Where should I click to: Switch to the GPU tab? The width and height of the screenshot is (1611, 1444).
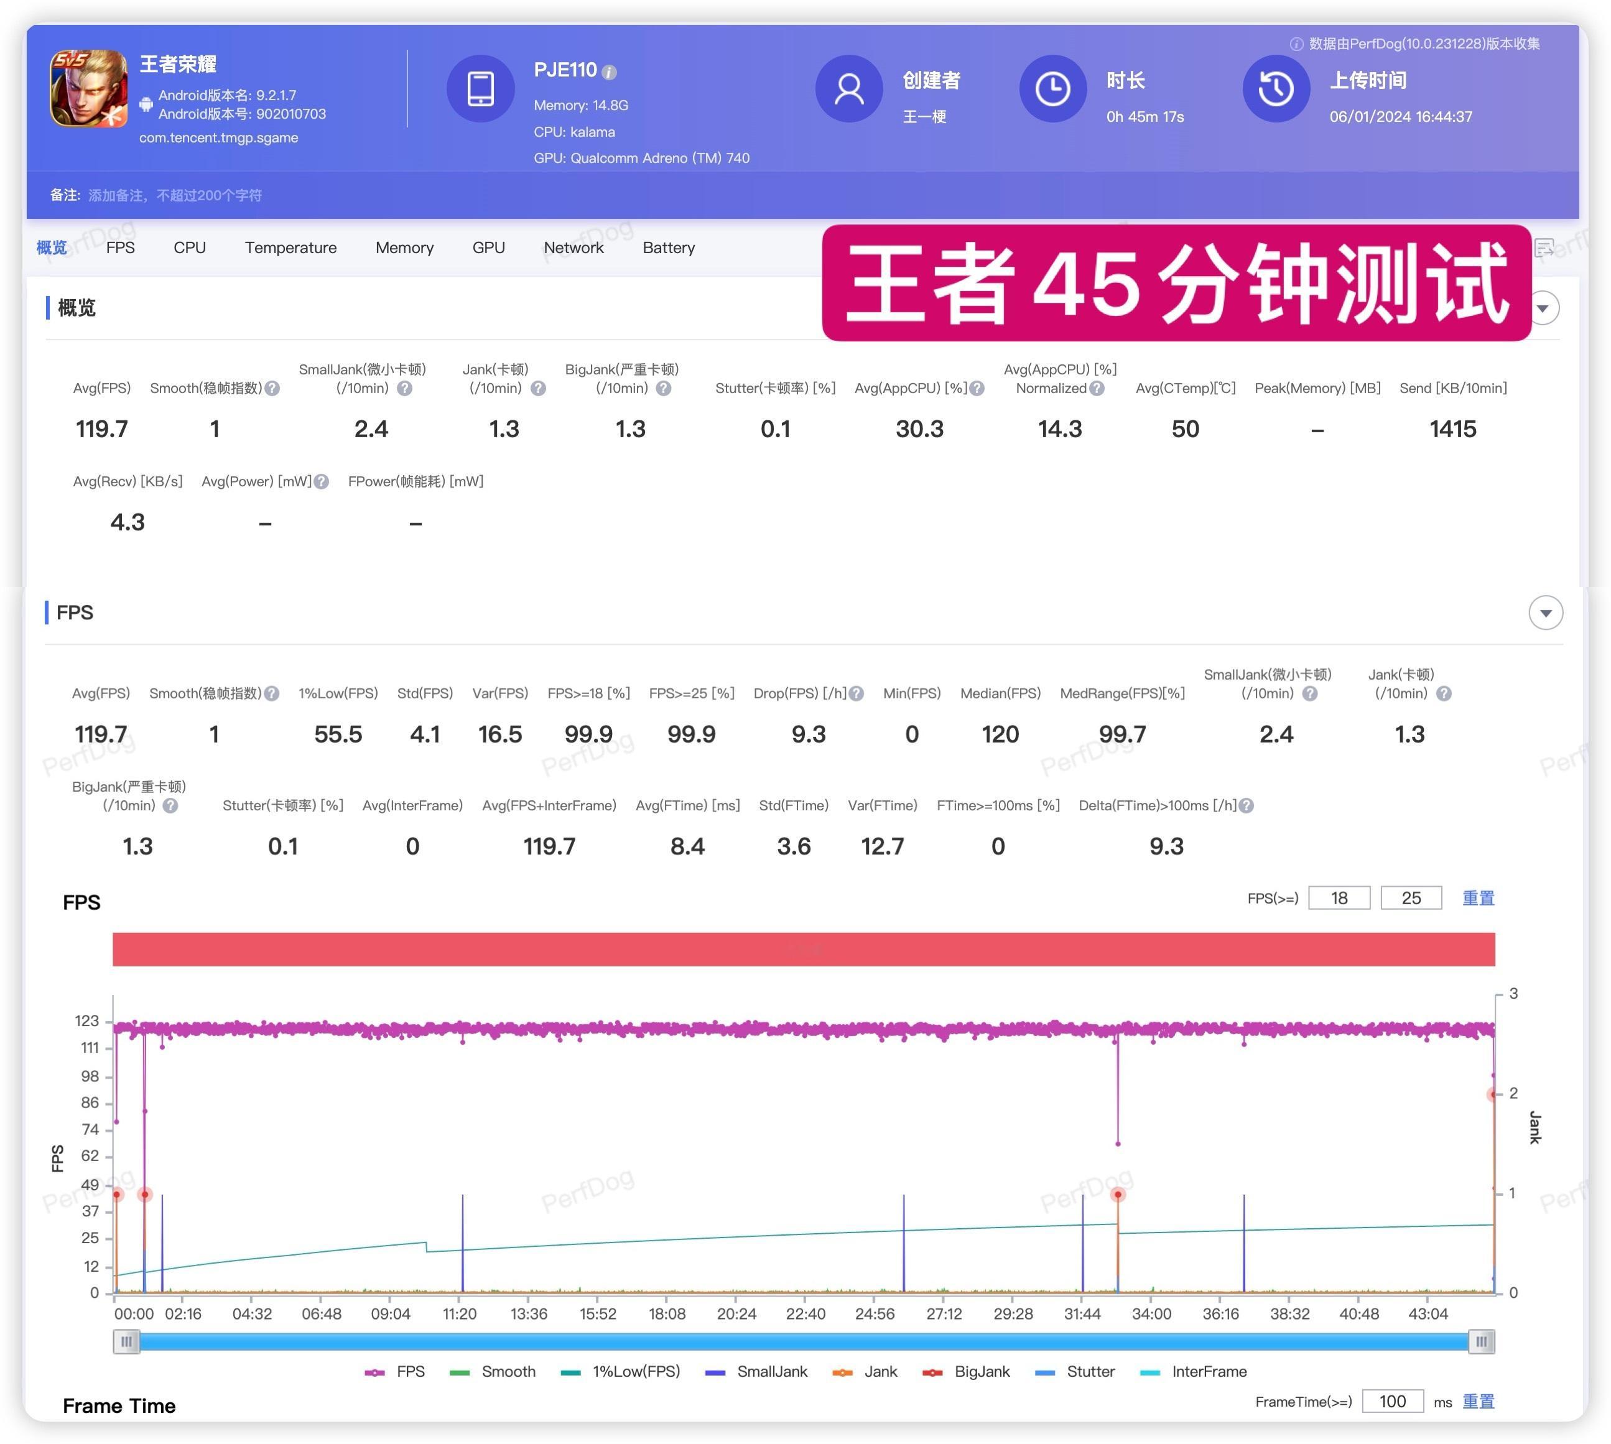(x=489, y=248)
